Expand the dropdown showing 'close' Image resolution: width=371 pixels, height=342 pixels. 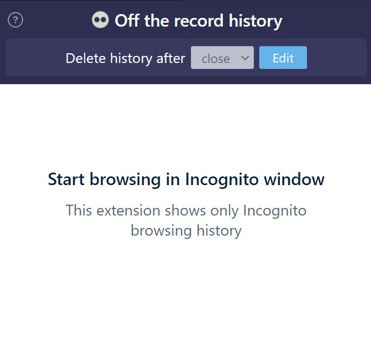(222, 58)
